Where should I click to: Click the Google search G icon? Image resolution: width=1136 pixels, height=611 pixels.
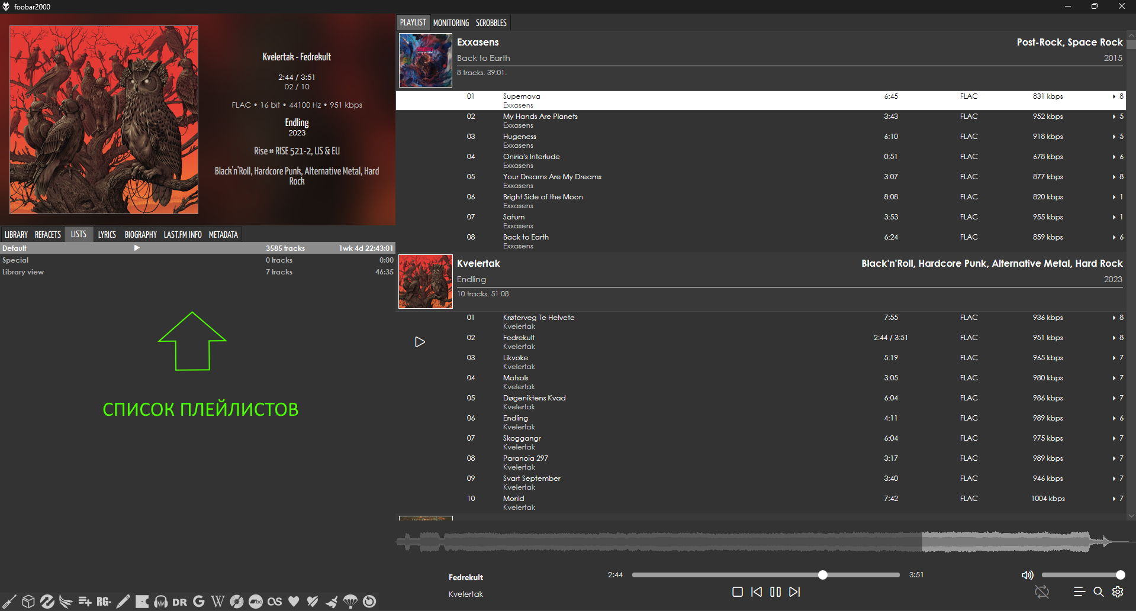point(199,602)
